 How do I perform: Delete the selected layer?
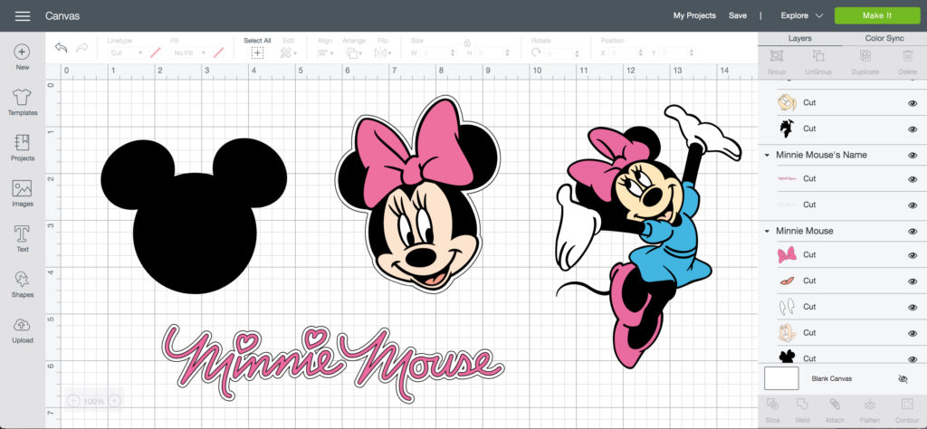(907, 61)
